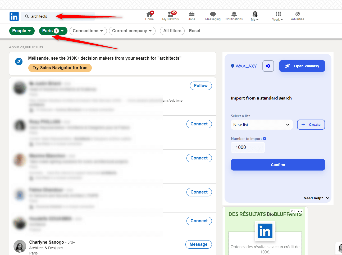Expand the Need help? section
342x255 pixels.
pos(316,198)
